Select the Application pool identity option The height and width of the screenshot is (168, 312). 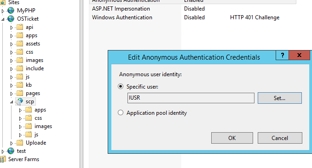click(x=121, y=112)
